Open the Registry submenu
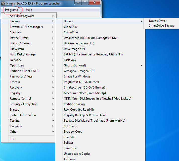The width and height of the screenshot is (179, 161). click(x=29, y=93)
